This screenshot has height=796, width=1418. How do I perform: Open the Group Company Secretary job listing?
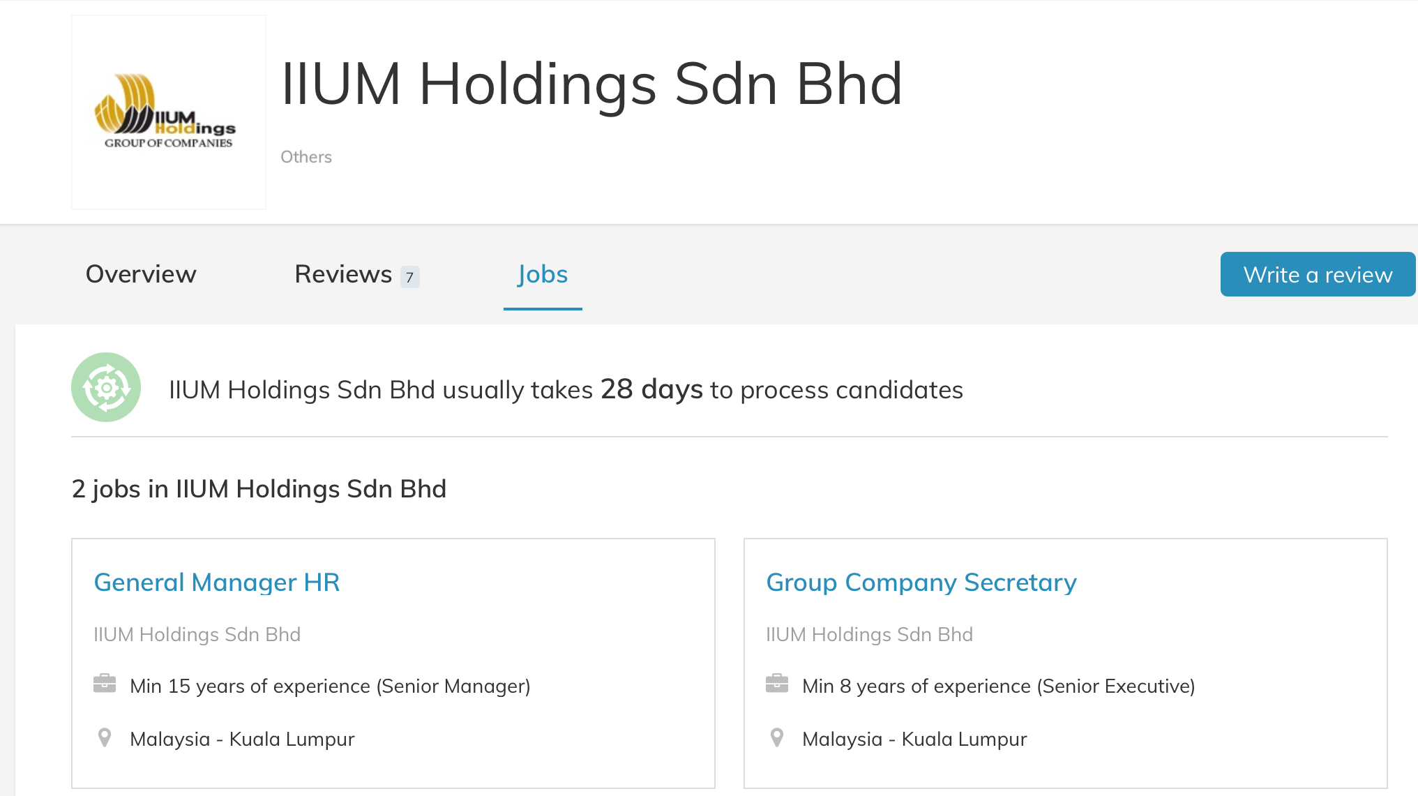coord(921,583)
